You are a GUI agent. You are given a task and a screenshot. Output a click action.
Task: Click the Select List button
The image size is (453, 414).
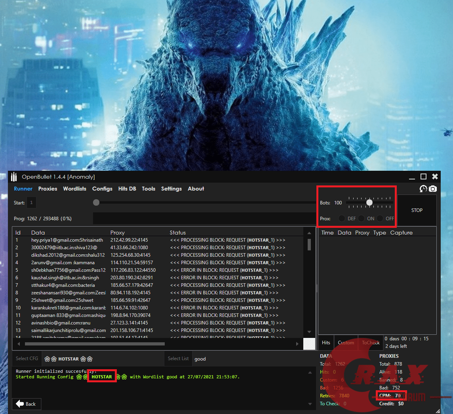point(178,359)
